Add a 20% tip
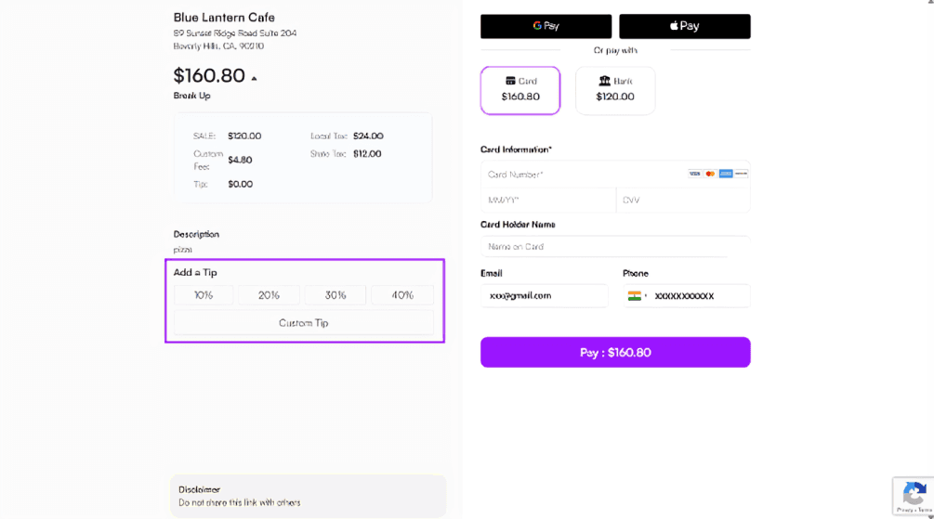This screenshot has width=934, height=519. (x=269, y=295)
